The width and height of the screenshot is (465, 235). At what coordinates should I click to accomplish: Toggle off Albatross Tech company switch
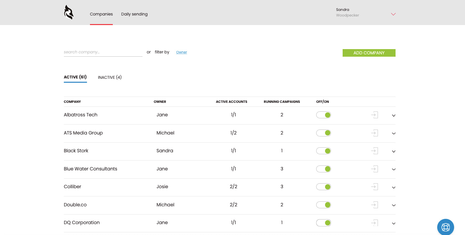(323, 115)
